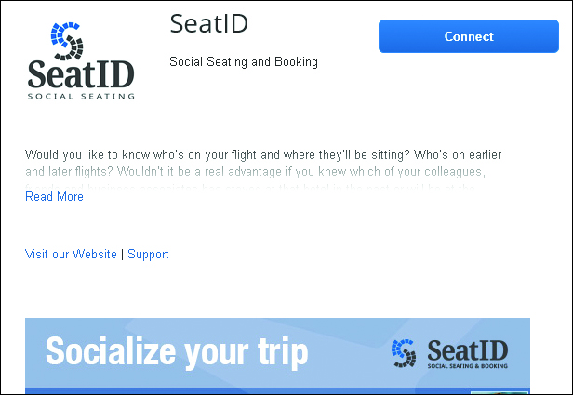Image resolution: width=573 pixels, height=395 pixels.
Task: Open the Support link
Action: tap(148, 254)
